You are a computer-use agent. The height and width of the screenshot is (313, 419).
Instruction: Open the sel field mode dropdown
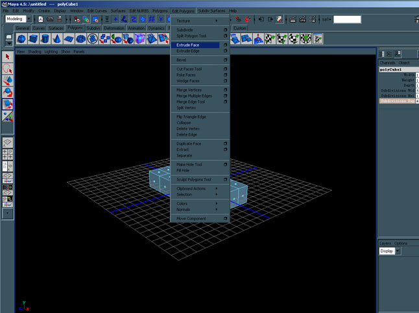(x=326, y=19)
